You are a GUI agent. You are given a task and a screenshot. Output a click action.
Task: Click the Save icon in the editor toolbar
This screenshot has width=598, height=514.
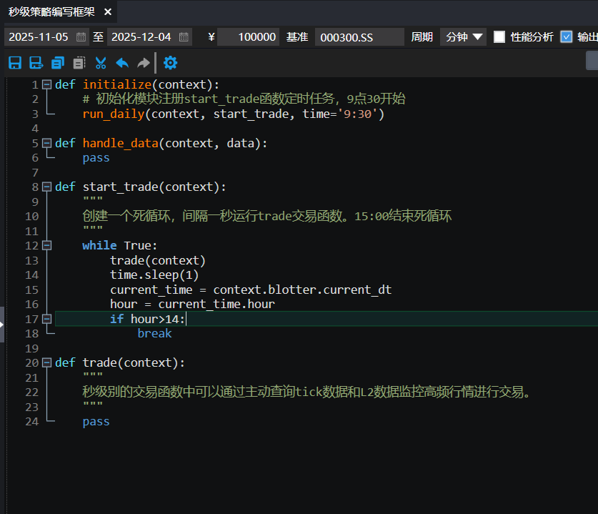(14, 63)
